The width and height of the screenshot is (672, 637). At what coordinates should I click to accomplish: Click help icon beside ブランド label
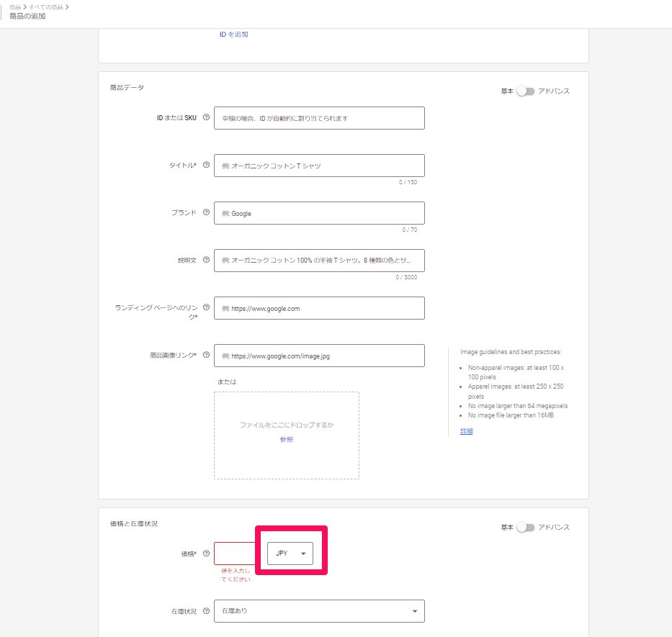pyautogui.click(x=207, y=212)
